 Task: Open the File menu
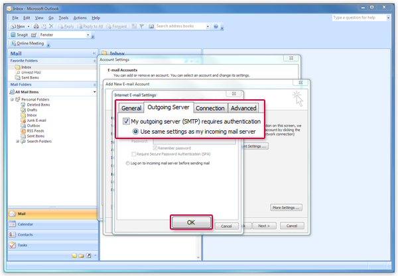pyautogui.click(x=15, y=18)
